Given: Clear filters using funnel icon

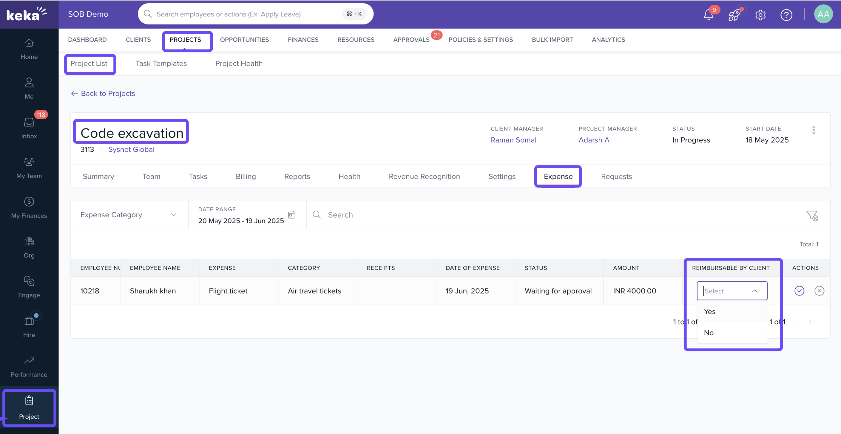Looking at the screenshot, I should 812,216.
